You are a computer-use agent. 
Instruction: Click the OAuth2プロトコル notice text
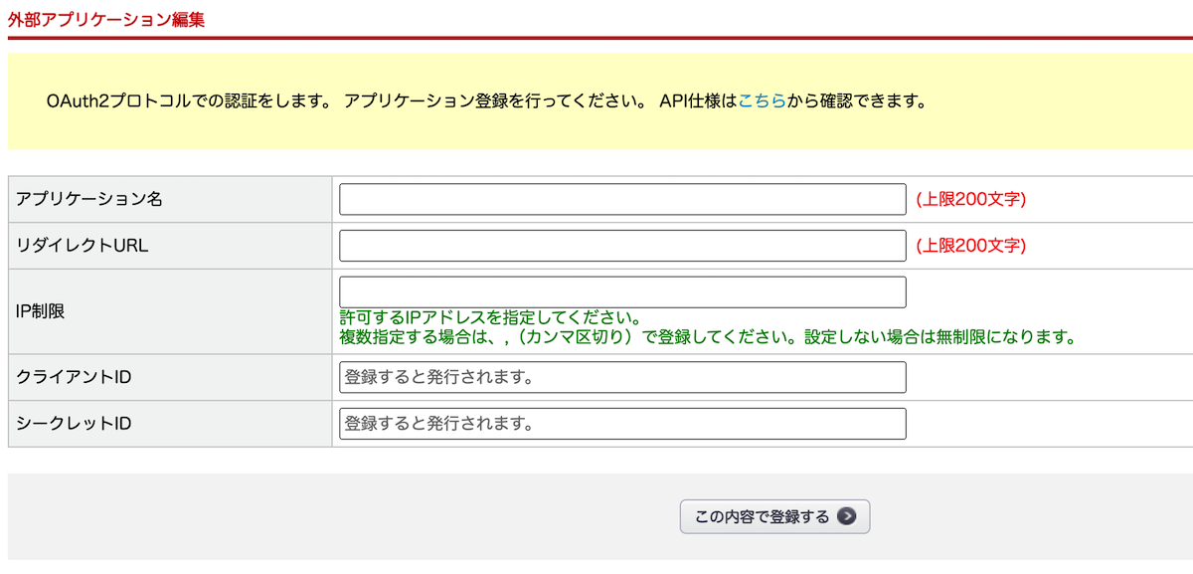(188, 101)
